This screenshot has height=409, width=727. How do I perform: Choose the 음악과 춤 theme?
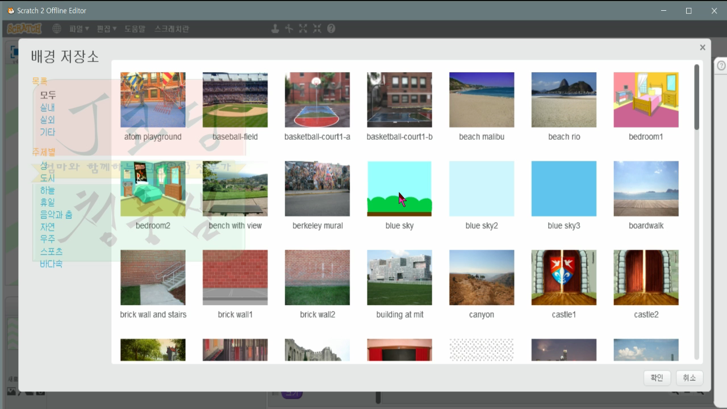(x=56, y=215)
